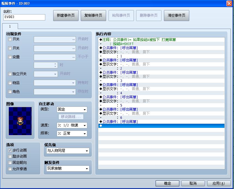The width and height of the screenshot is (234, 189).
Task: Open the 优先级 priority dropdown
Action: point(68,151)
